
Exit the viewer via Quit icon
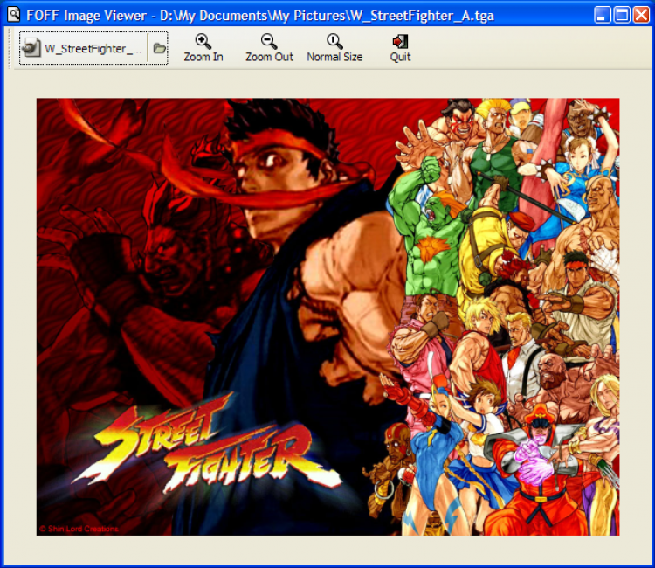click(400, 41)
